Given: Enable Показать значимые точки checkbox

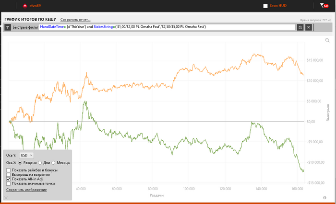Looking at the screenshot, I should (x=8, y=184).
